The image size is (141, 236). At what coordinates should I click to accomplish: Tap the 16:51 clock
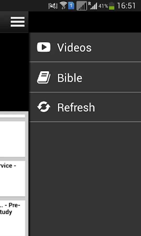tap(126, 6)
